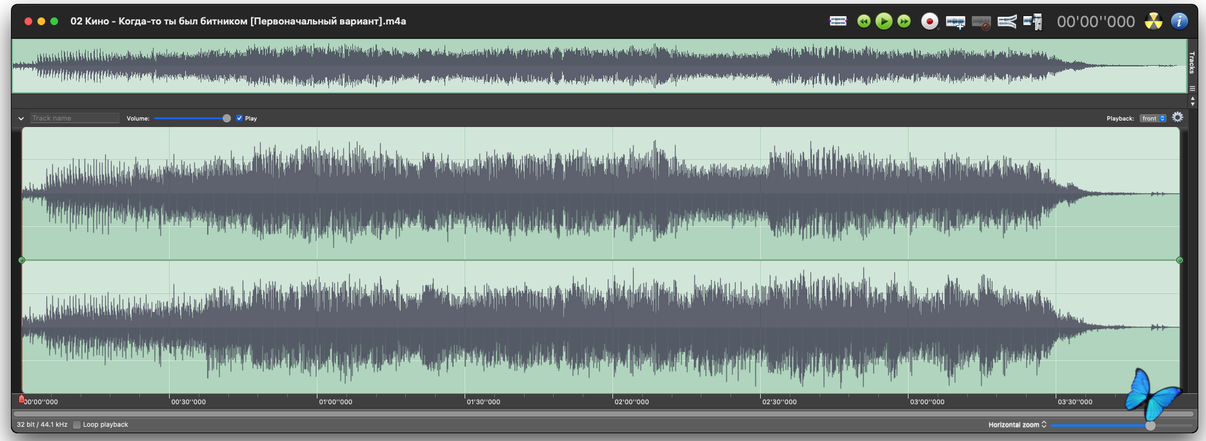Open the waveform-and-ruler tools icon

point(1032,22)
